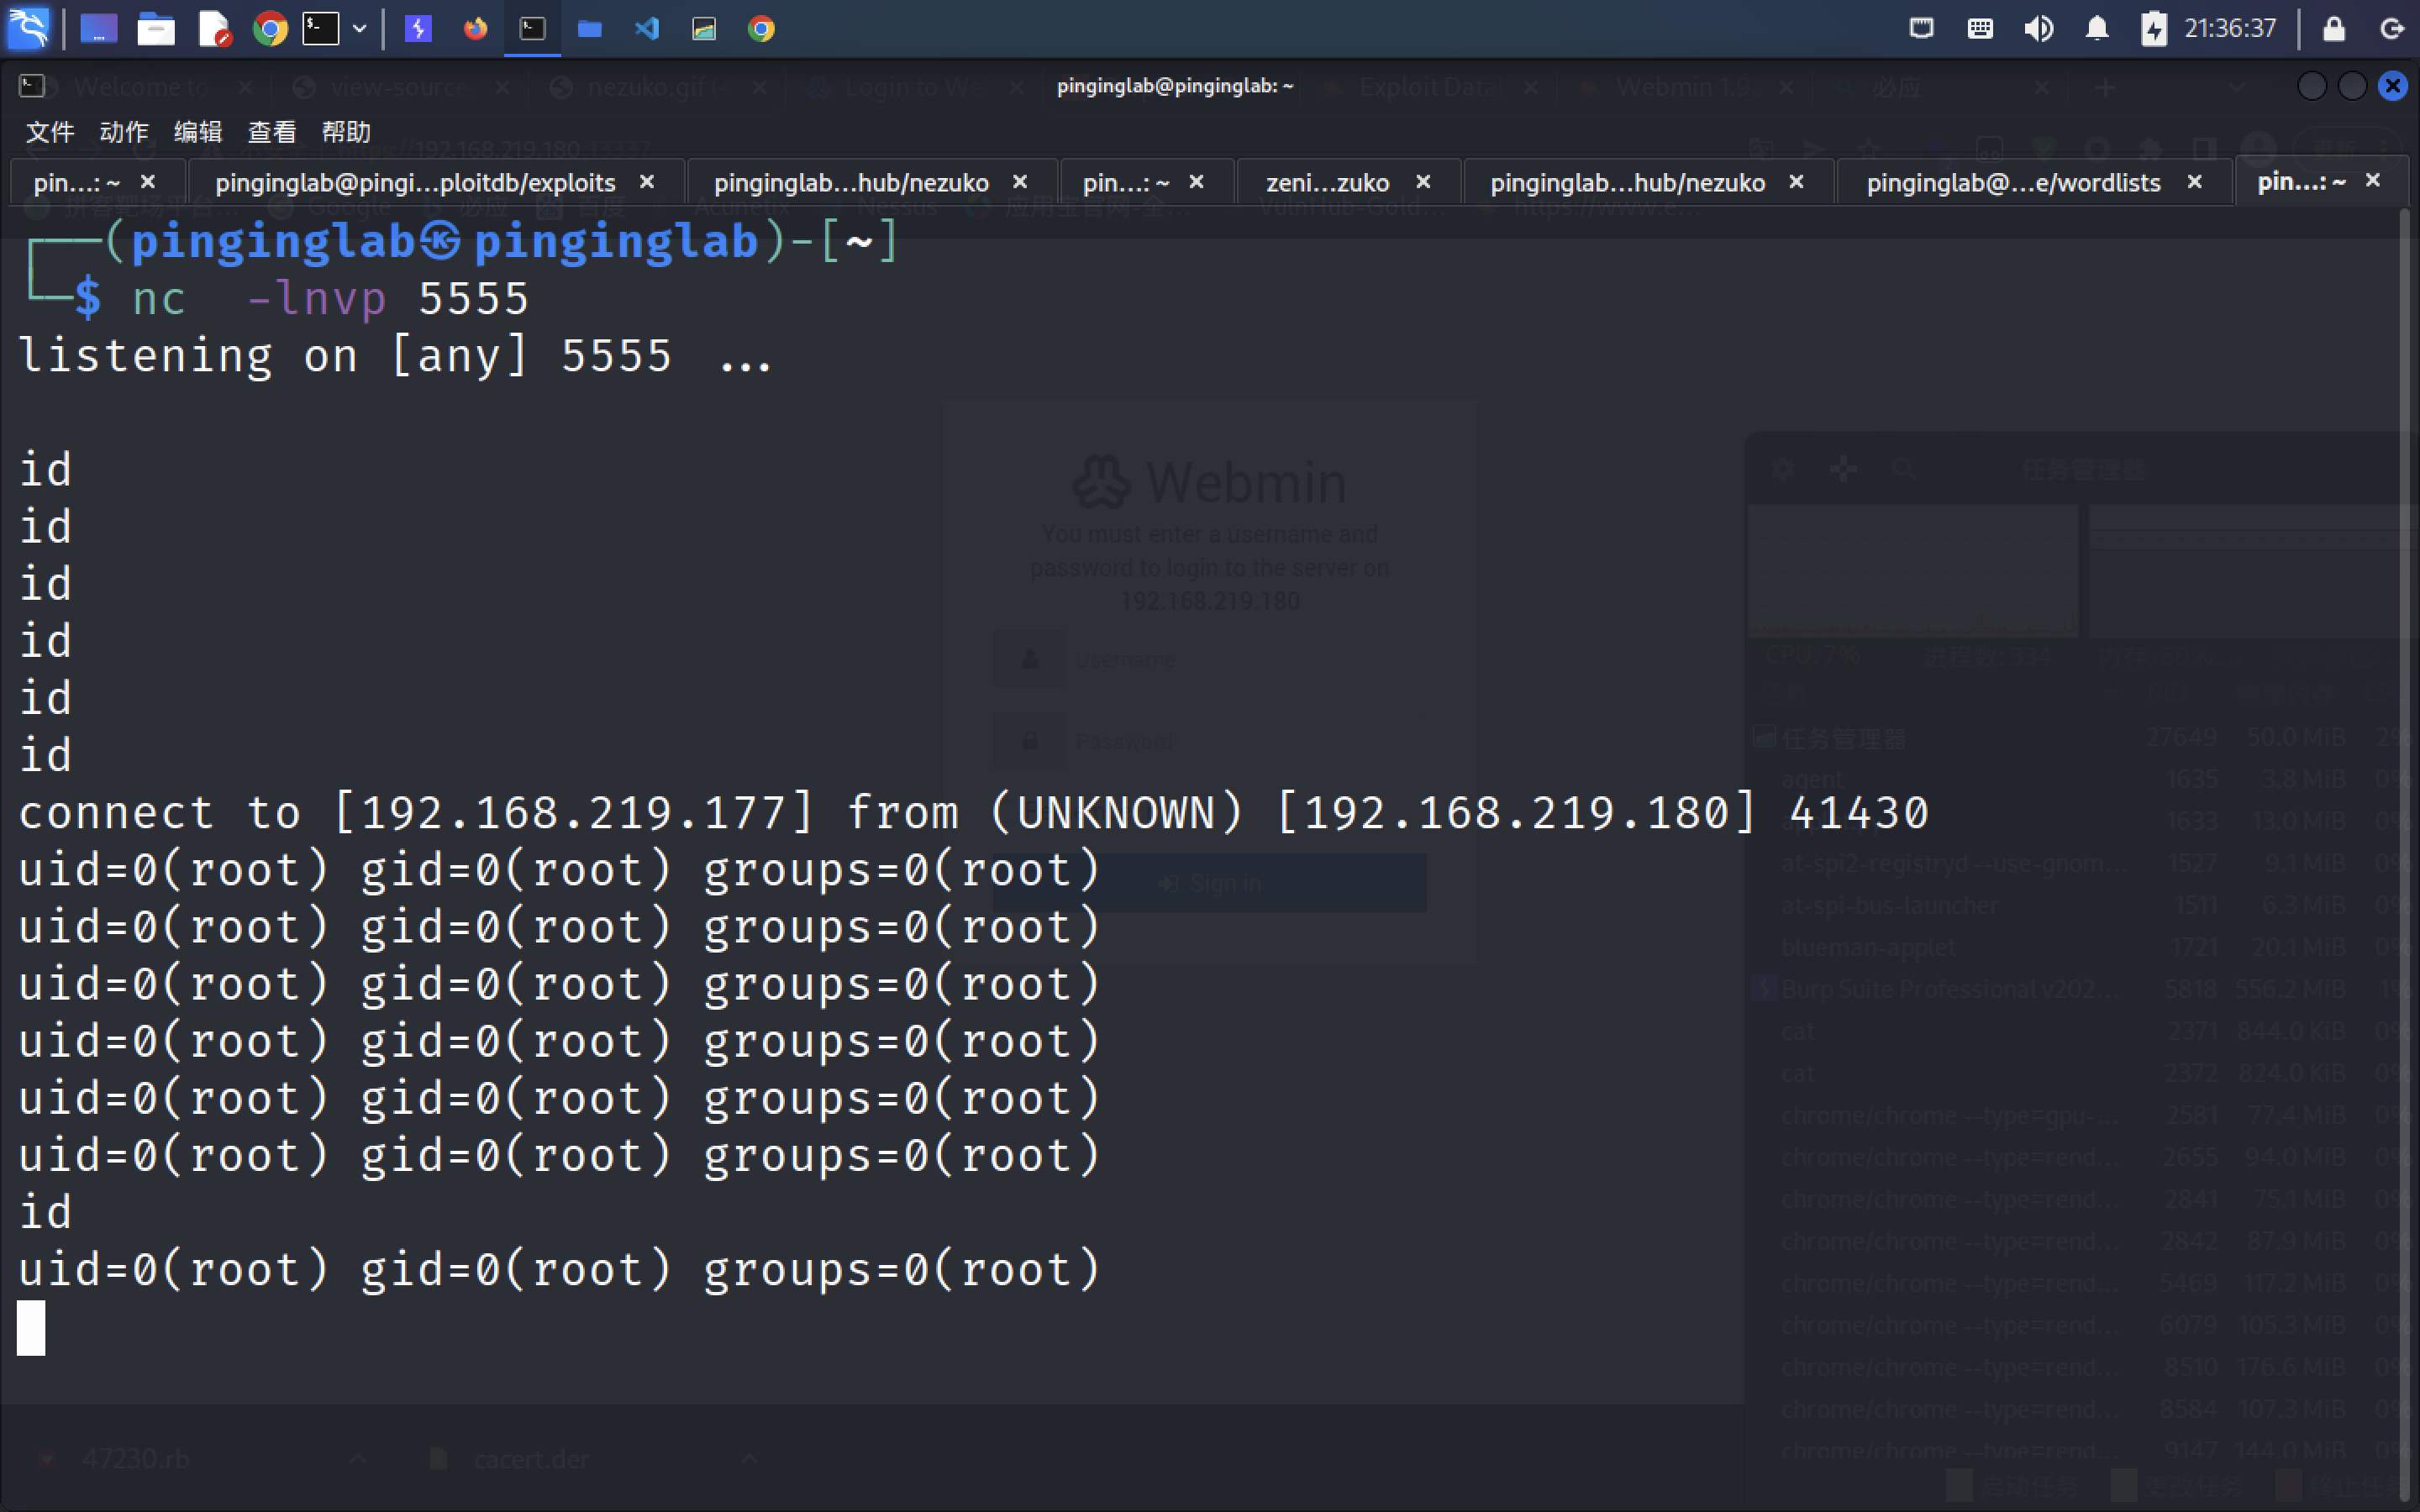The height and width of the screenshot is (1512, 2420).
Task: Click the terminal window title 'pinginglab@pinginglab: ~'
Action: point(1175,86)
